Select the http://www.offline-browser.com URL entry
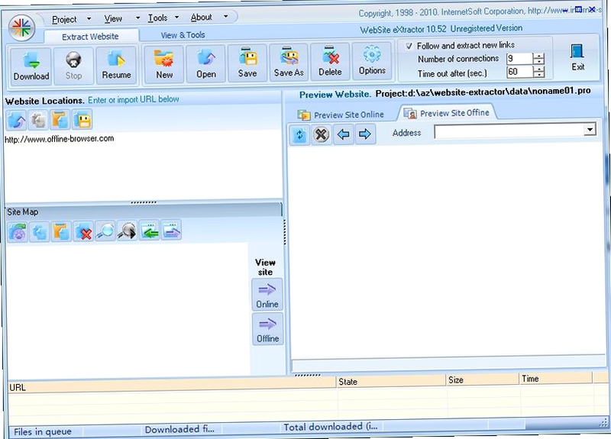This screenshot has height=439, width=611. coord(60,139)
